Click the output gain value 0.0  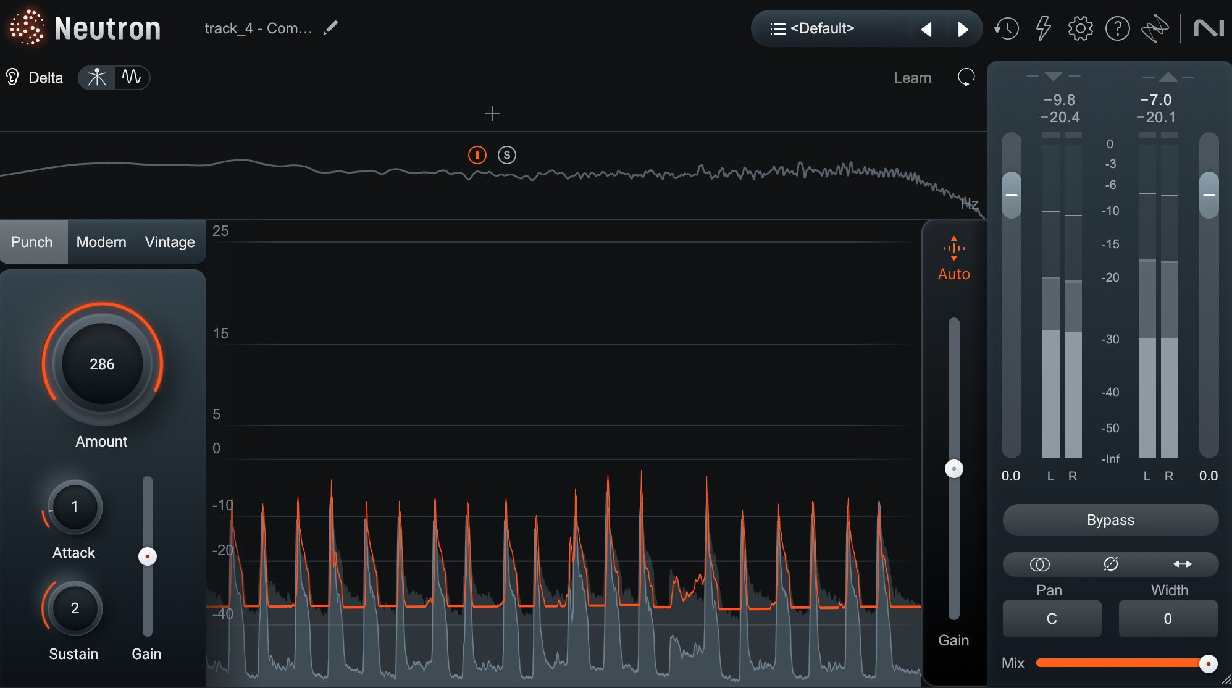(x=1209, y=476)
